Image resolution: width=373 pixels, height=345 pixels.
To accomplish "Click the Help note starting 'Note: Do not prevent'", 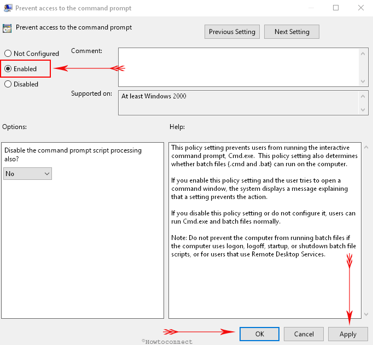I will [264, 246].
